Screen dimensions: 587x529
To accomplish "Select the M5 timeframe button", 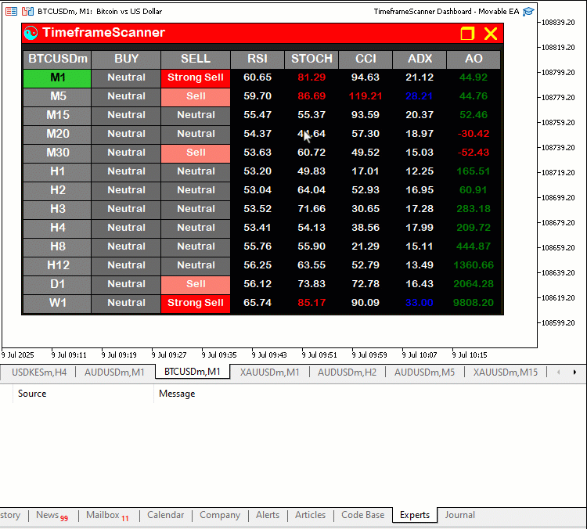I will click(57, 97).
